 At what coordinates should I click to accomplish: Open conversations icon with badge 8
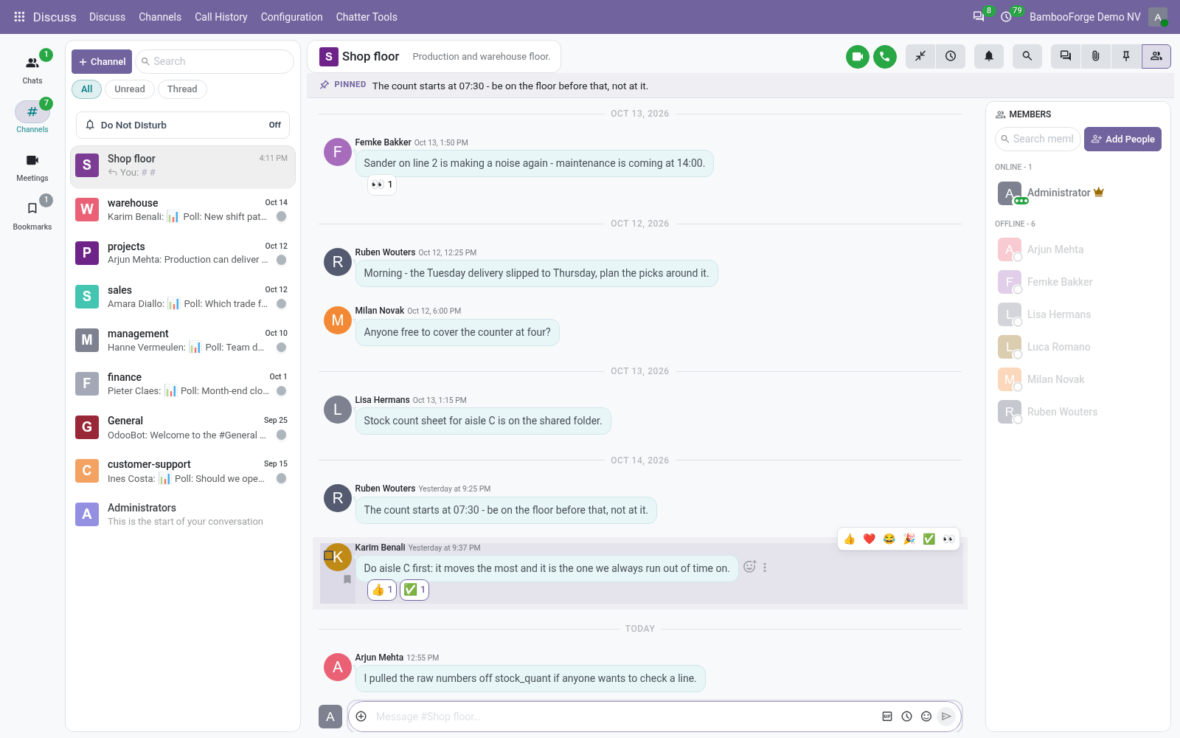pyautogui.click(x=979, y=17)
